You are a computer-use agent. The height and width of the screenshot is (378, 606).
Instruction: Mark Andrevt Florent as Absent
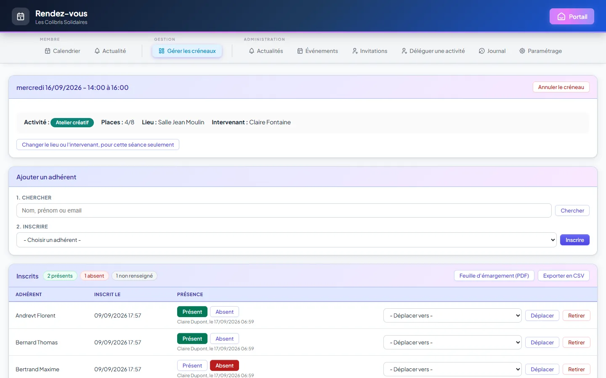[224, 312]
